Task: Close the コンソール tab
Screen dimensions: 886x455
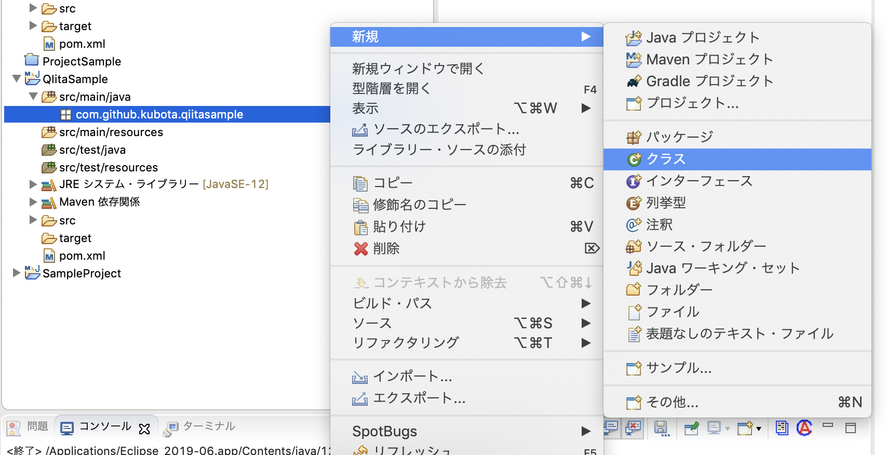Action: 144,429
